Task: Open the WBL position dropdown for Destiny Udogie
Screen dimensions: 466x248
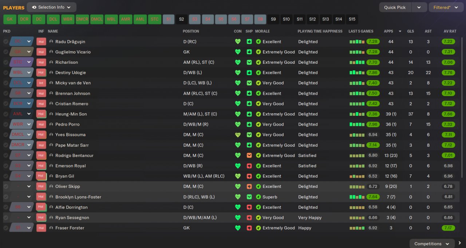Action: (x=29, y=73)
